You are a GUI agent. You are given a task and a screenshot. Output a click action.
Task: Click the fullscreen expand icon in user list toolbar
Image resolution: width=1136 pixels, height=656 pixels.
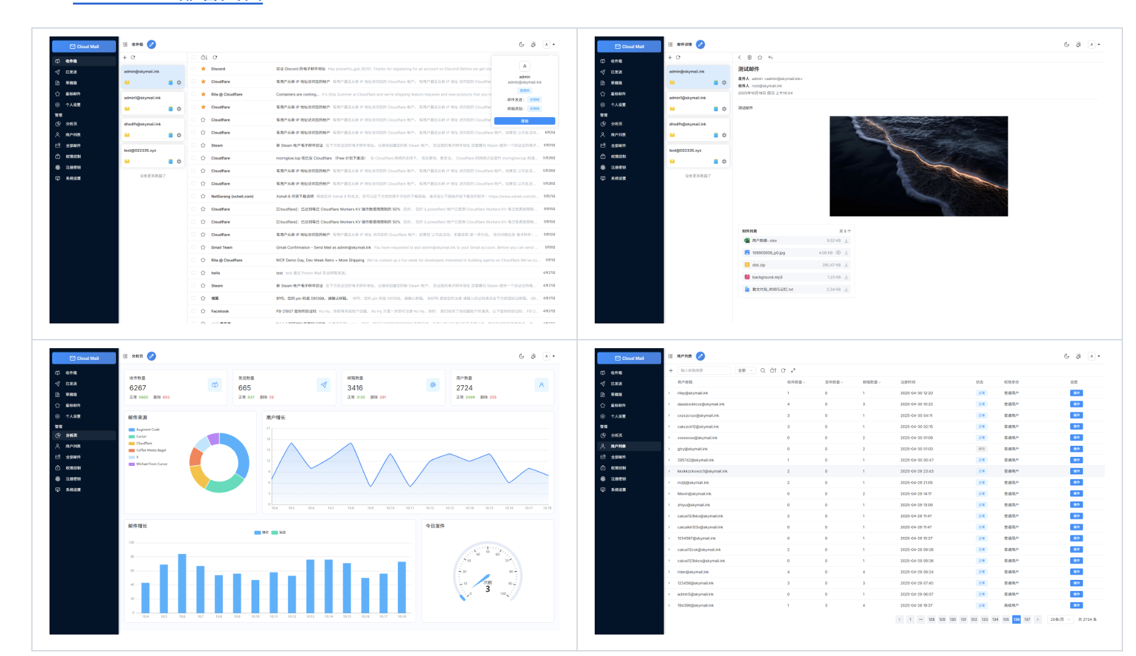793,370
